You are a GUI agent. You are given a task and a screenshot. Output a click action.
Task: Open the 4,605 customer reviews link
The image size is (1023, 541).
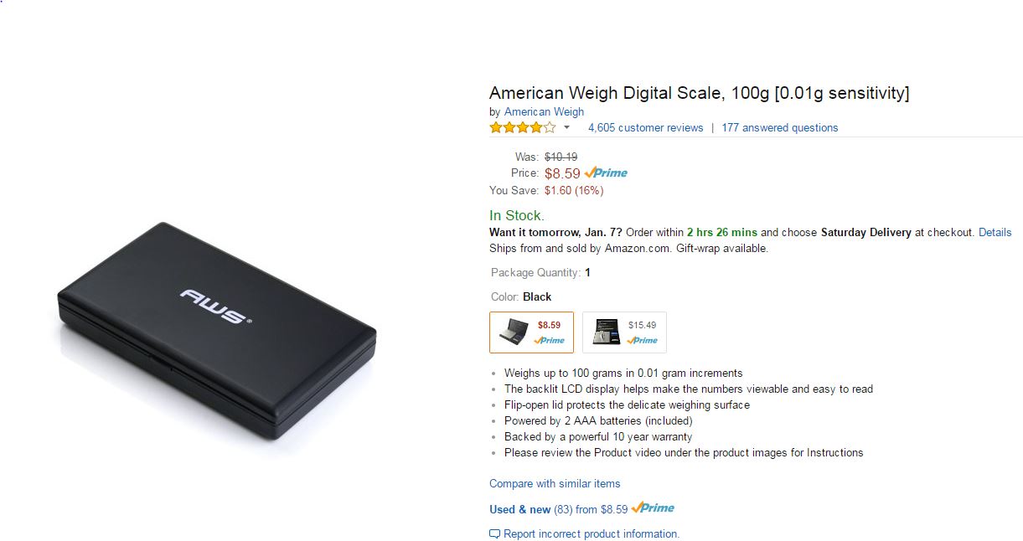pyautogui.click(x=645, y=127)
